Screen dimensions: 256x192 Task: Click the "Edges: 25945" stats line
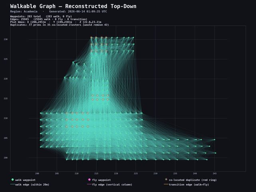(49, 19)
